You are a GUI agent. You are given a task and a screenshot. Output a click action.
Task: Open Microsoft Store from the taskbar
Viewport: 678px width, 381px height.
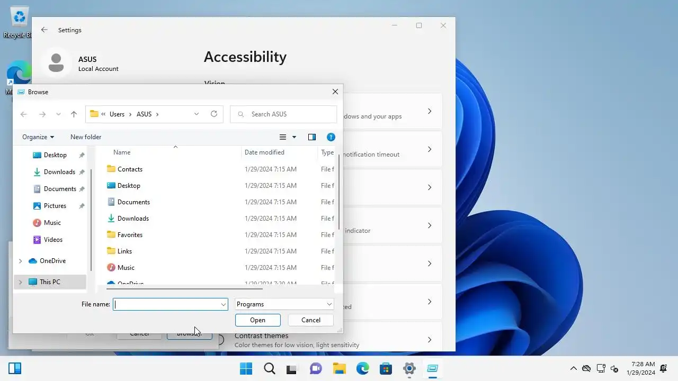[x=386, y=368]
